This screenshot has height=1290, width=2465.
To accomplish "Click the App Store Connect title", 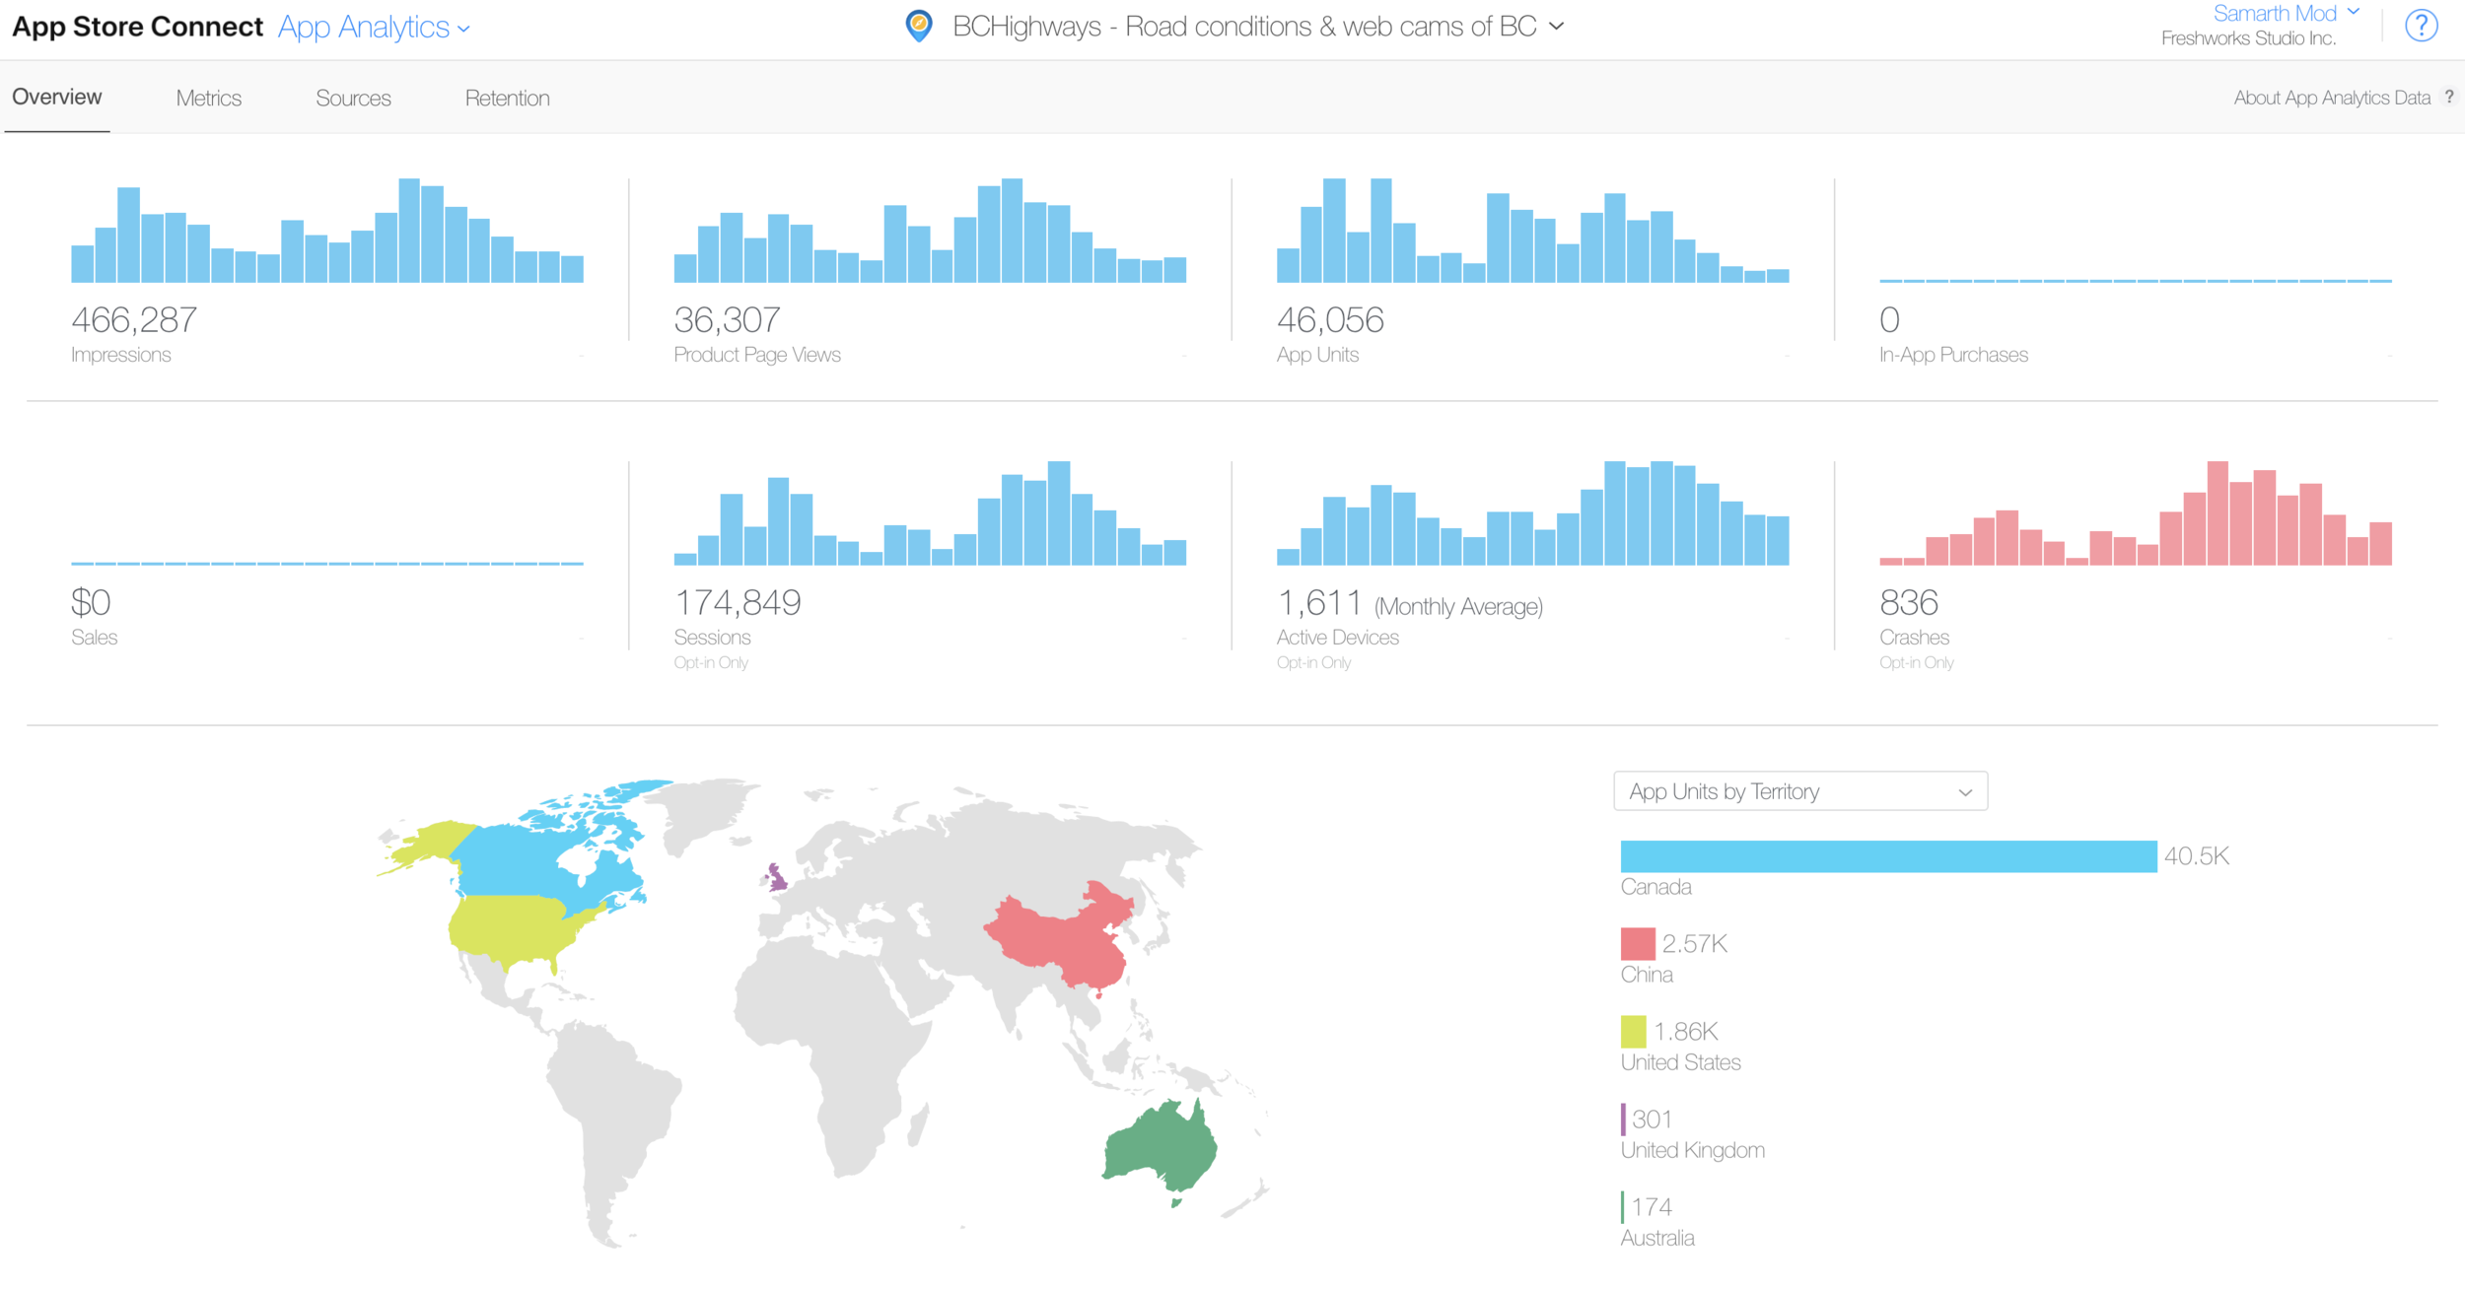I will tap(137, 27).
